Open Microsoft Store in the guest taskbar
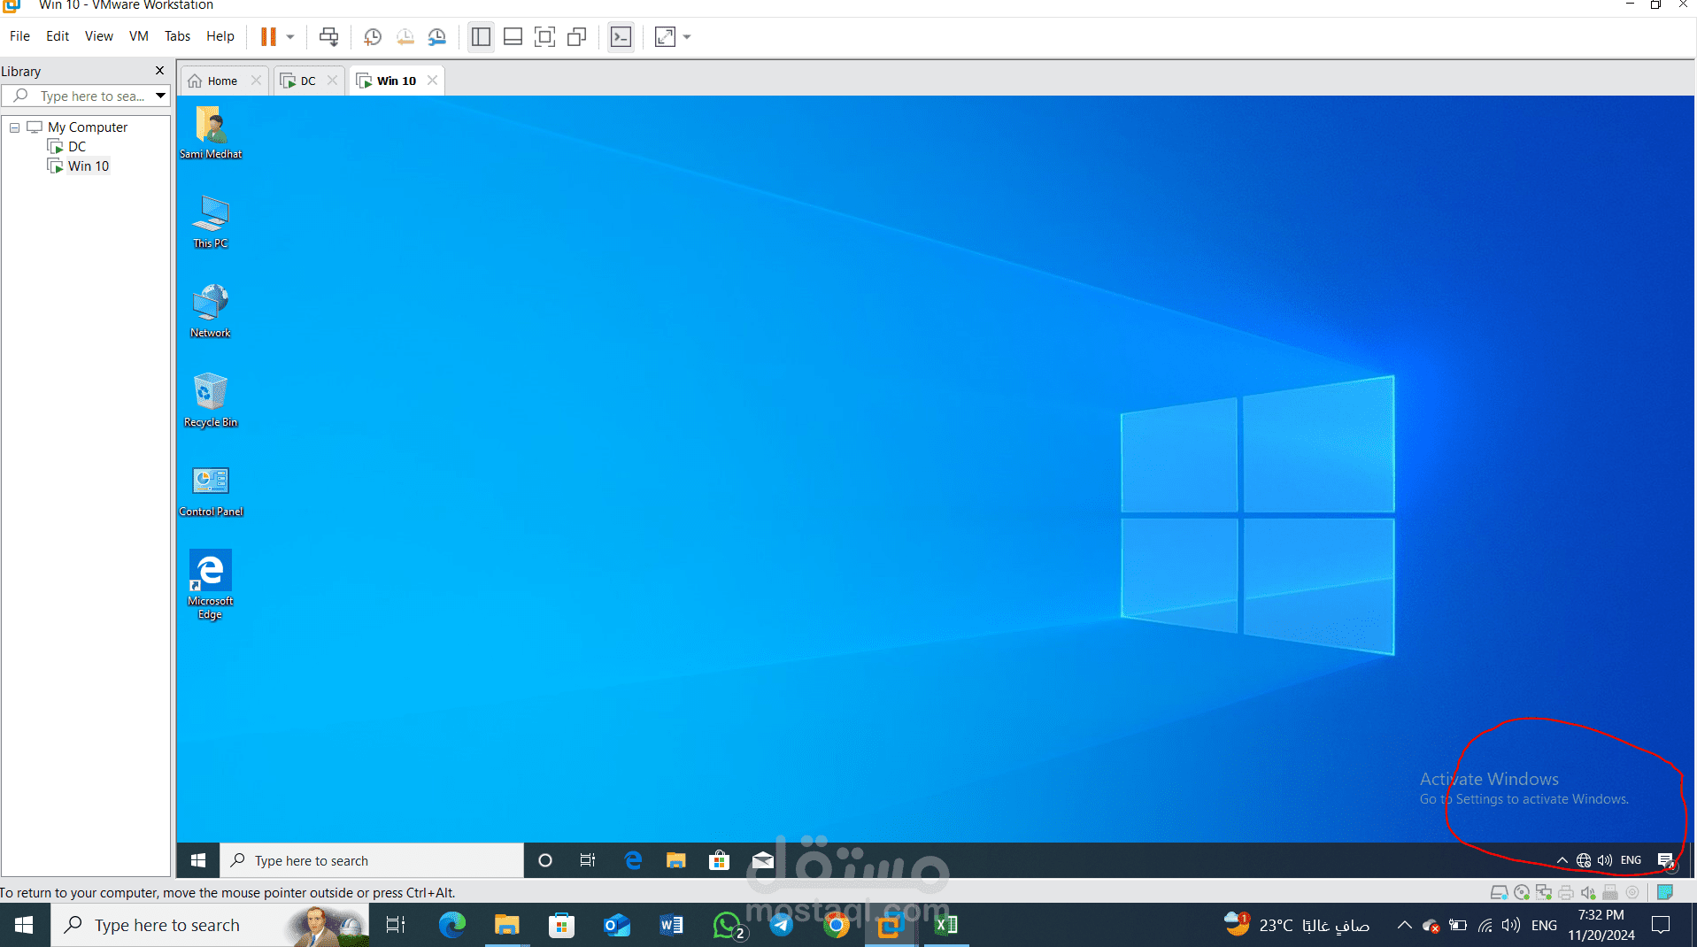The image size is (1697, 947). [x=719, y=860]
